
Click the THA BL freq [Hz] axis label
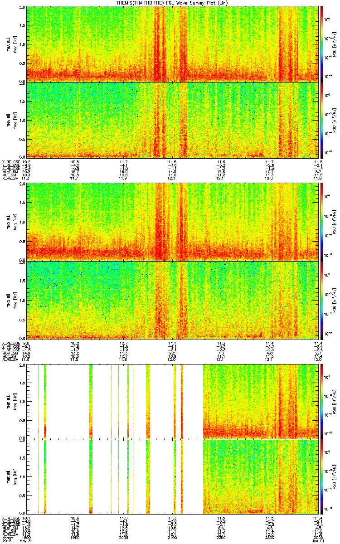pos(15,44)
